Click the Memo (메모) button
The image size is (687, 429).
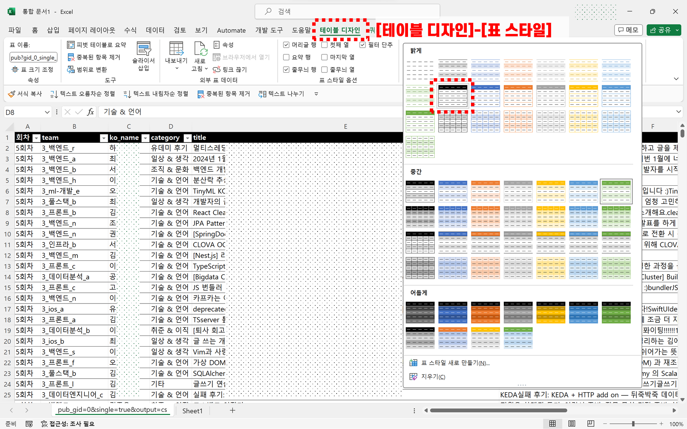[629, 30]
